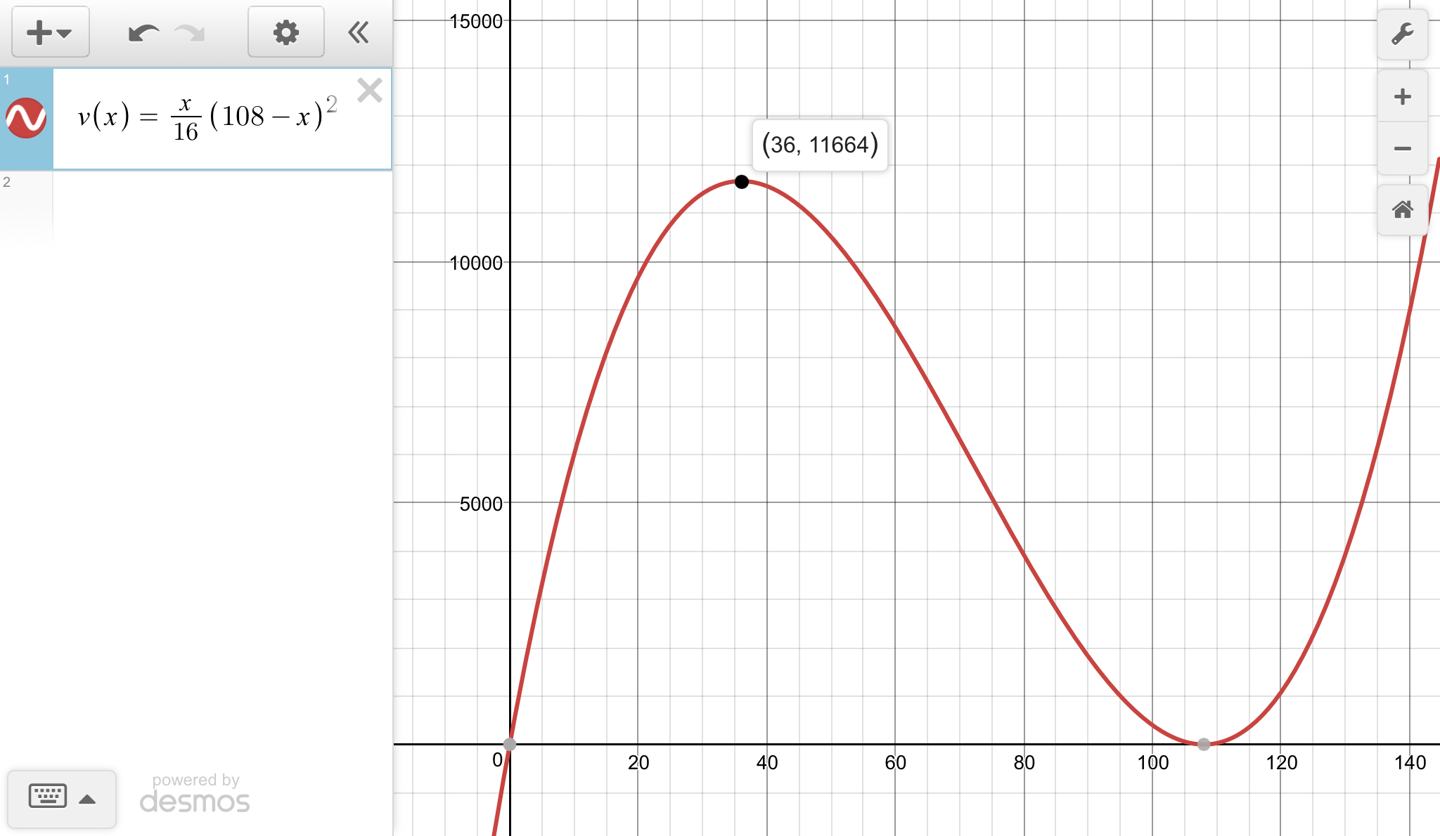Toggle visibility of the v(x) curve icon

coord(26,118)
